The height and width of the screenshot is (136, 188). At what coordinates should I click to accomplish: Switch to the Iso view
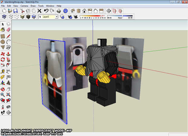point(73,11)
